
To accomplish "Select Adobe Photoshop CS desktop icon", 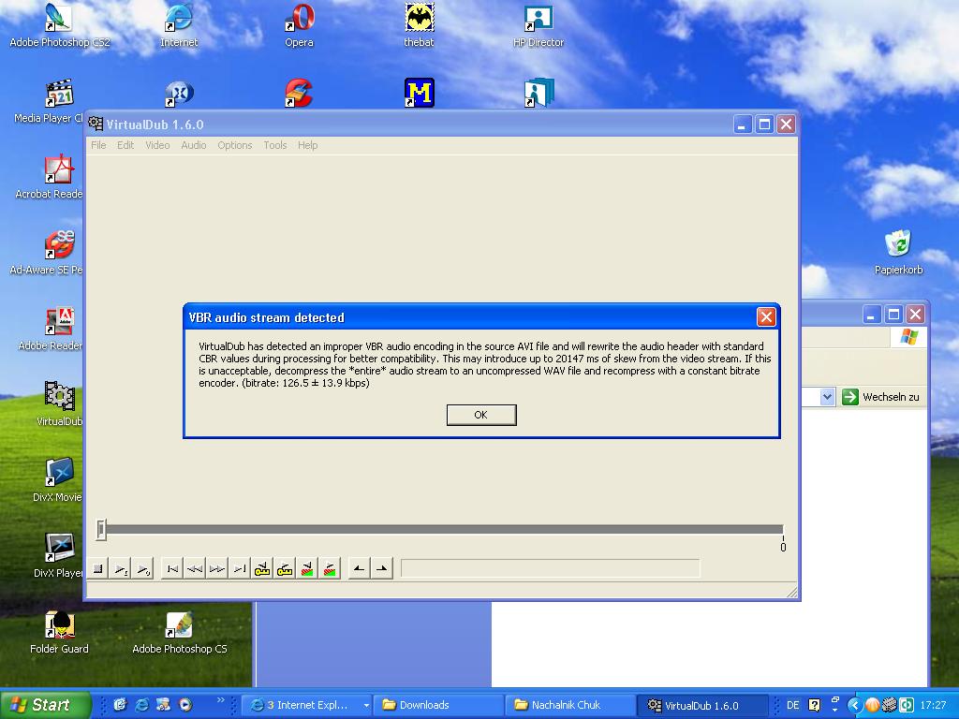I will [x=179, y=632].
